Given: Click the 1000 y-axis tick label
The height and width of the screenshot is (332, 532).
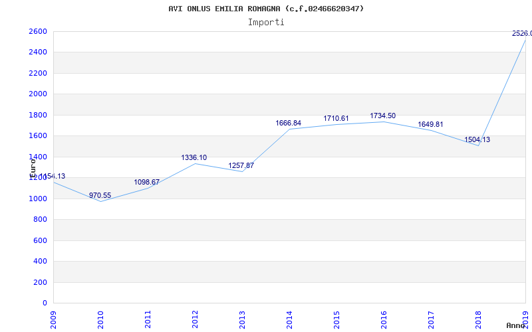Looking at the screenshot, I should click(38, 199).
